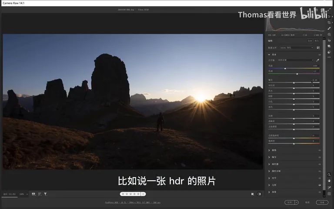This screenshot has width=334, height=209.
Task: Select the Crop tool in right toolbar
Action: click(x=329, y=22)
